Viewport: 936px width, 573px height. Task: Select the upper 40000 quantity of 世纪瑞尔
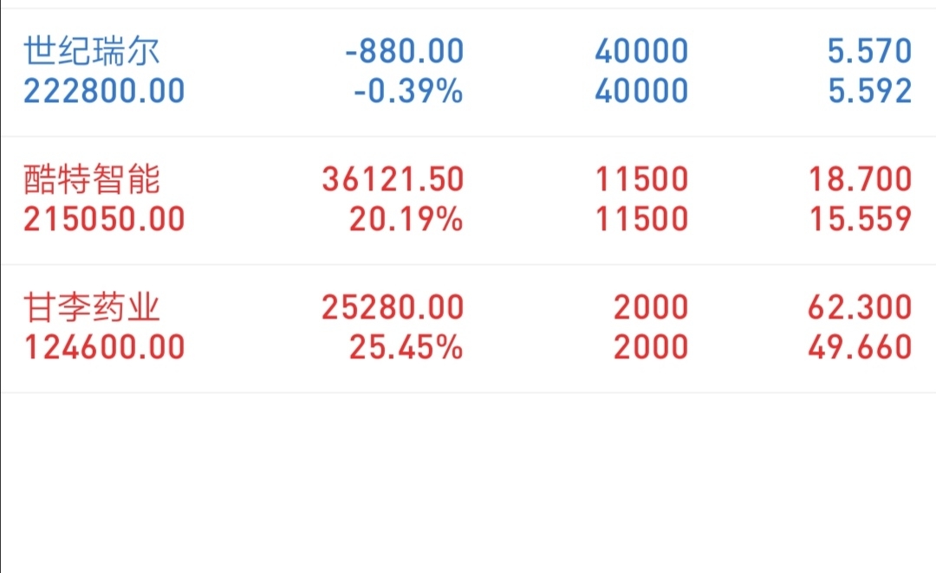(641, 51)
